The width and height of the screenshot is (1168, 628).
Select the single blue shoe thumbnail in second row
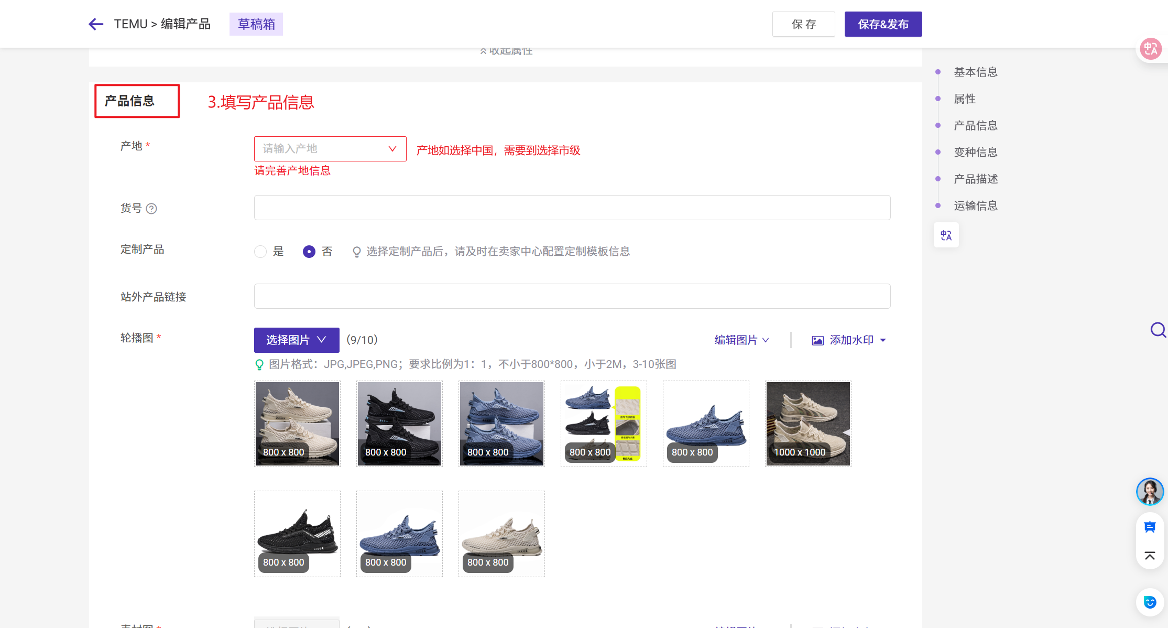click(x=399, y=534)
